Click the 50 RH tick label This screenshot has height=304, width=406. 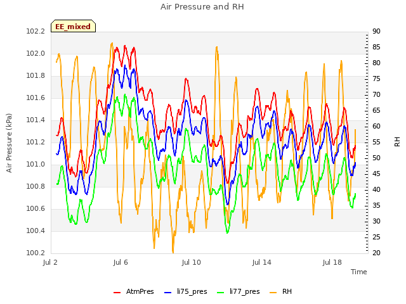pos(376,158)
